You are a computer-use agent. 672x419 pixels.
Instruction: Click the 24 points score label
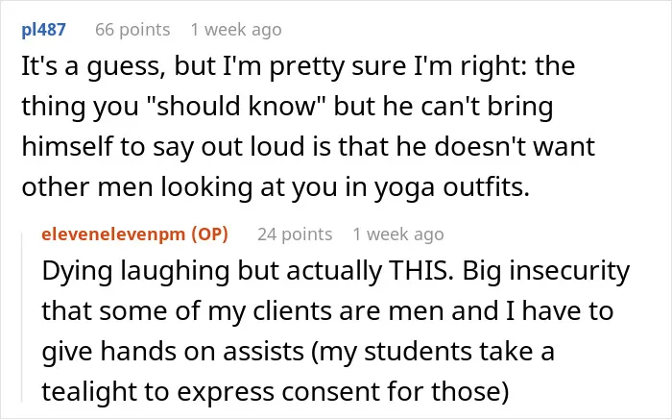(295, 234)
